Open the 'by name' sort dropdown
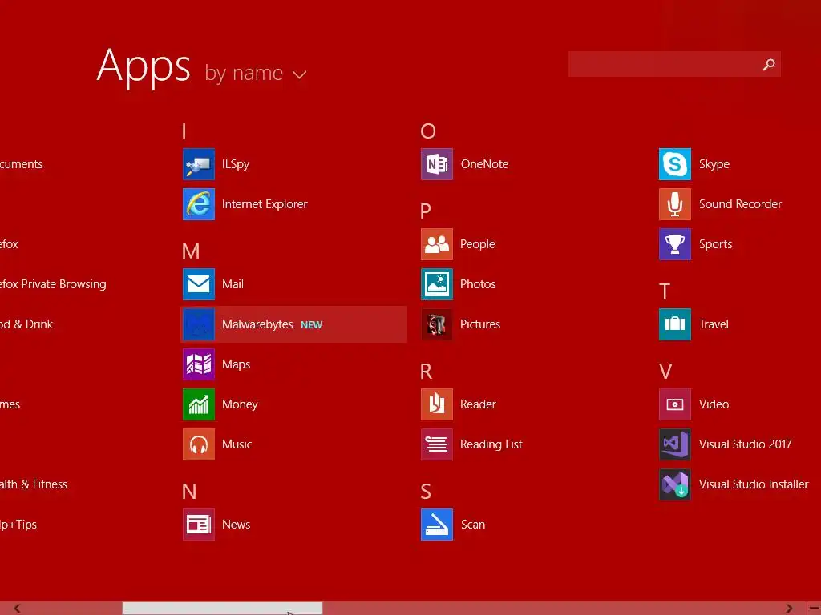 (256, 73)
